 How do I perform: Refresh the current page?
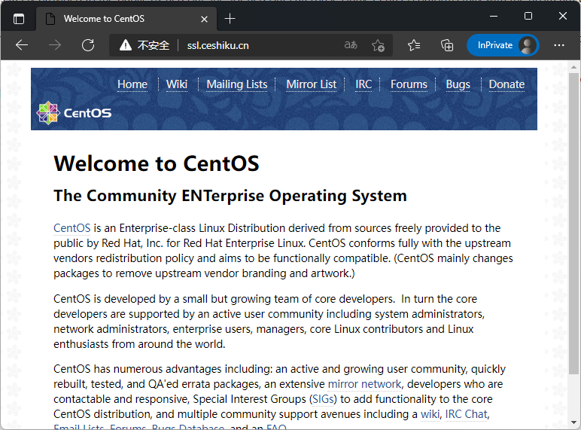tap(88, 45)
